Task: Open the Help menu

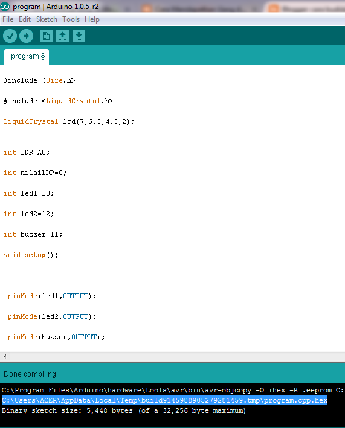Action: pyautogui.click(x=92, y=19)
